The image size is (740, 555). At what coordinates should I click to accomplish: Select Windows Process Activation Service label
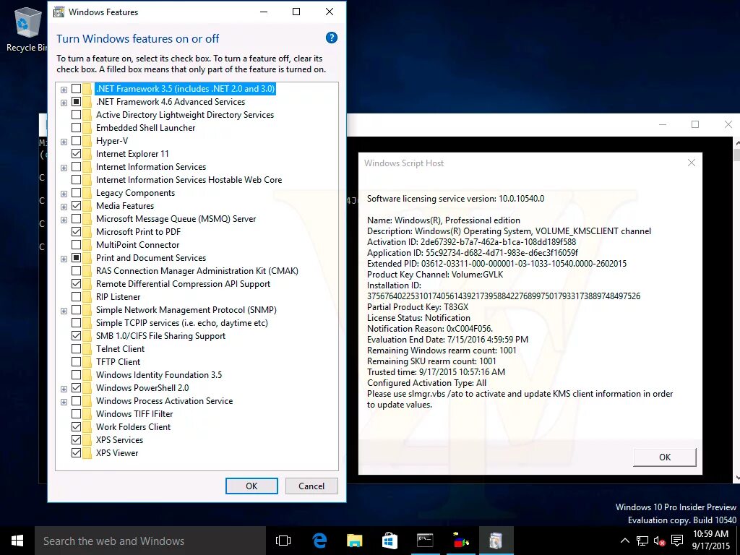click(164, 400)
